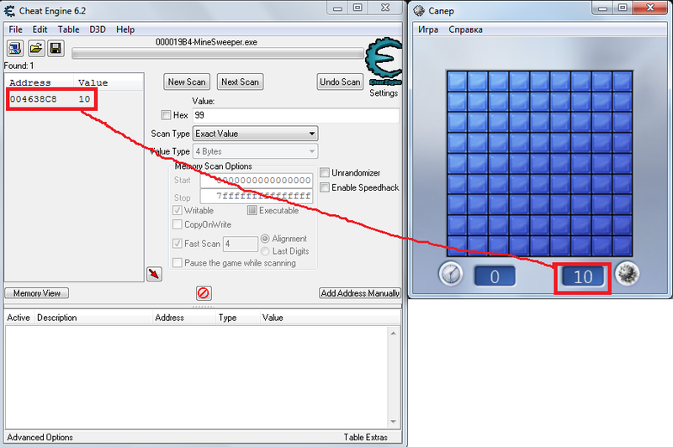Open Cheat Engine Settings via the logo
673x447 pixels.
[x=384, y=61]
